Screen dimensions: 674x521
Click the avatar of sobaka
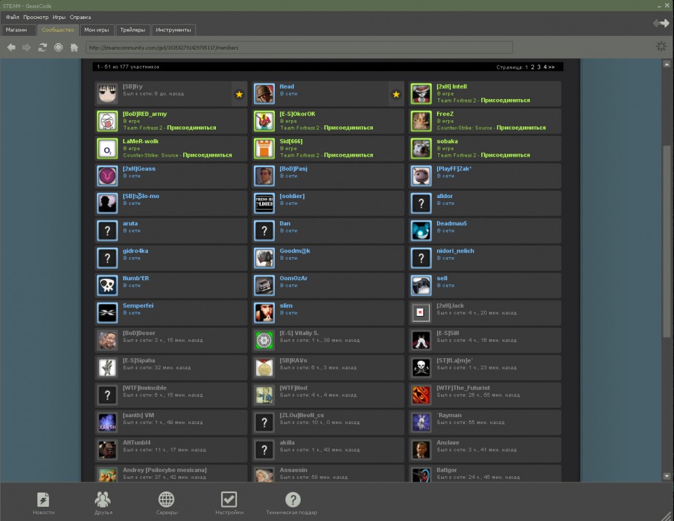click(x=422, y=149)
